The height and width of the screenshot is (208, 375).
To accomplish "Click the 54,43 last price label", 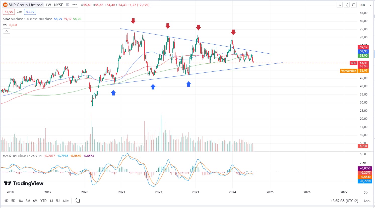I will tap(363, 63).
